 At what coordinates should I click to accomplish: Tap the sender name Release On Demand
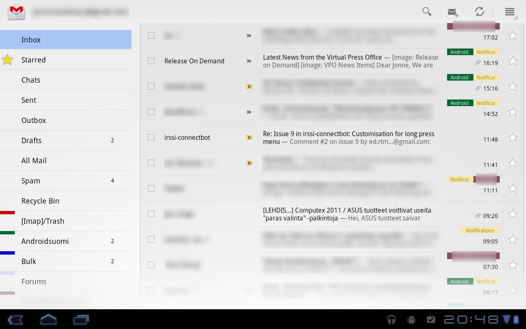tap(194, 61)
